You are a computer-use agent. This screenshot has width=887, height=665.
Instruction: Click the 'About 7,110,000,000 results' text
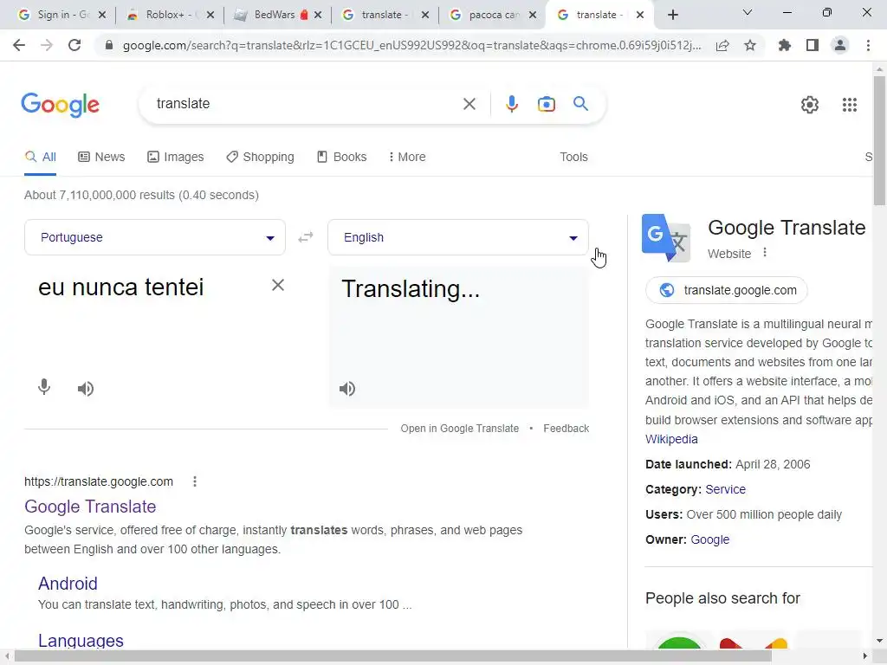pyautogui.click(x=141, y=195)
